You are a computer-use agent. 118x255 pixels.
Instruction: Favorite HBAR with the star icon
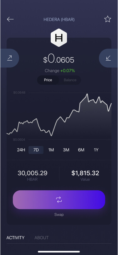108,19
